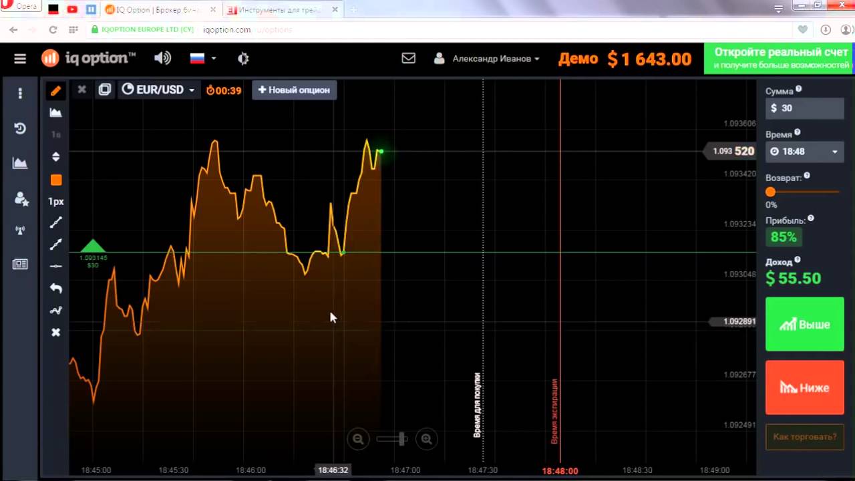Open the three-dot more options icon

[20, 93]
